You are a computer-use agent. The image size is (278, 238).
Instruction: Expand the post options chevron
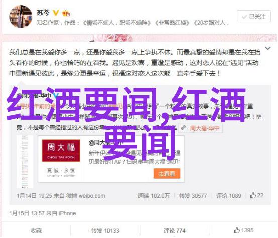(267, 48)
